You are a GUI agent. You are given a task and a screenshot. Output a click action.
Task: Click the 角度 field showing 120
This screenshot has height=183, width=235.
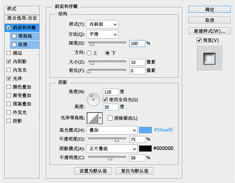click(111, 92)
